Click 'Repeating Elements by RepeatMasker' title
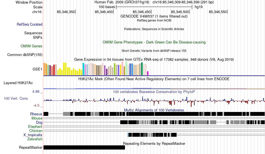The height and width of the screenshot is (154, 265). (x=154, y=143)
